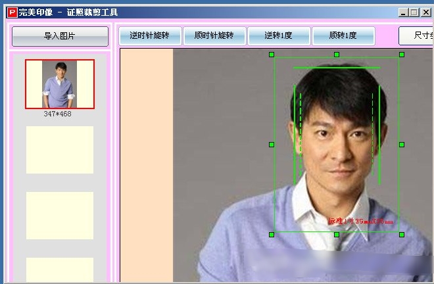Click left-middle crop frame handle
This screenshot has width=434, height=284.
[272, 145]
